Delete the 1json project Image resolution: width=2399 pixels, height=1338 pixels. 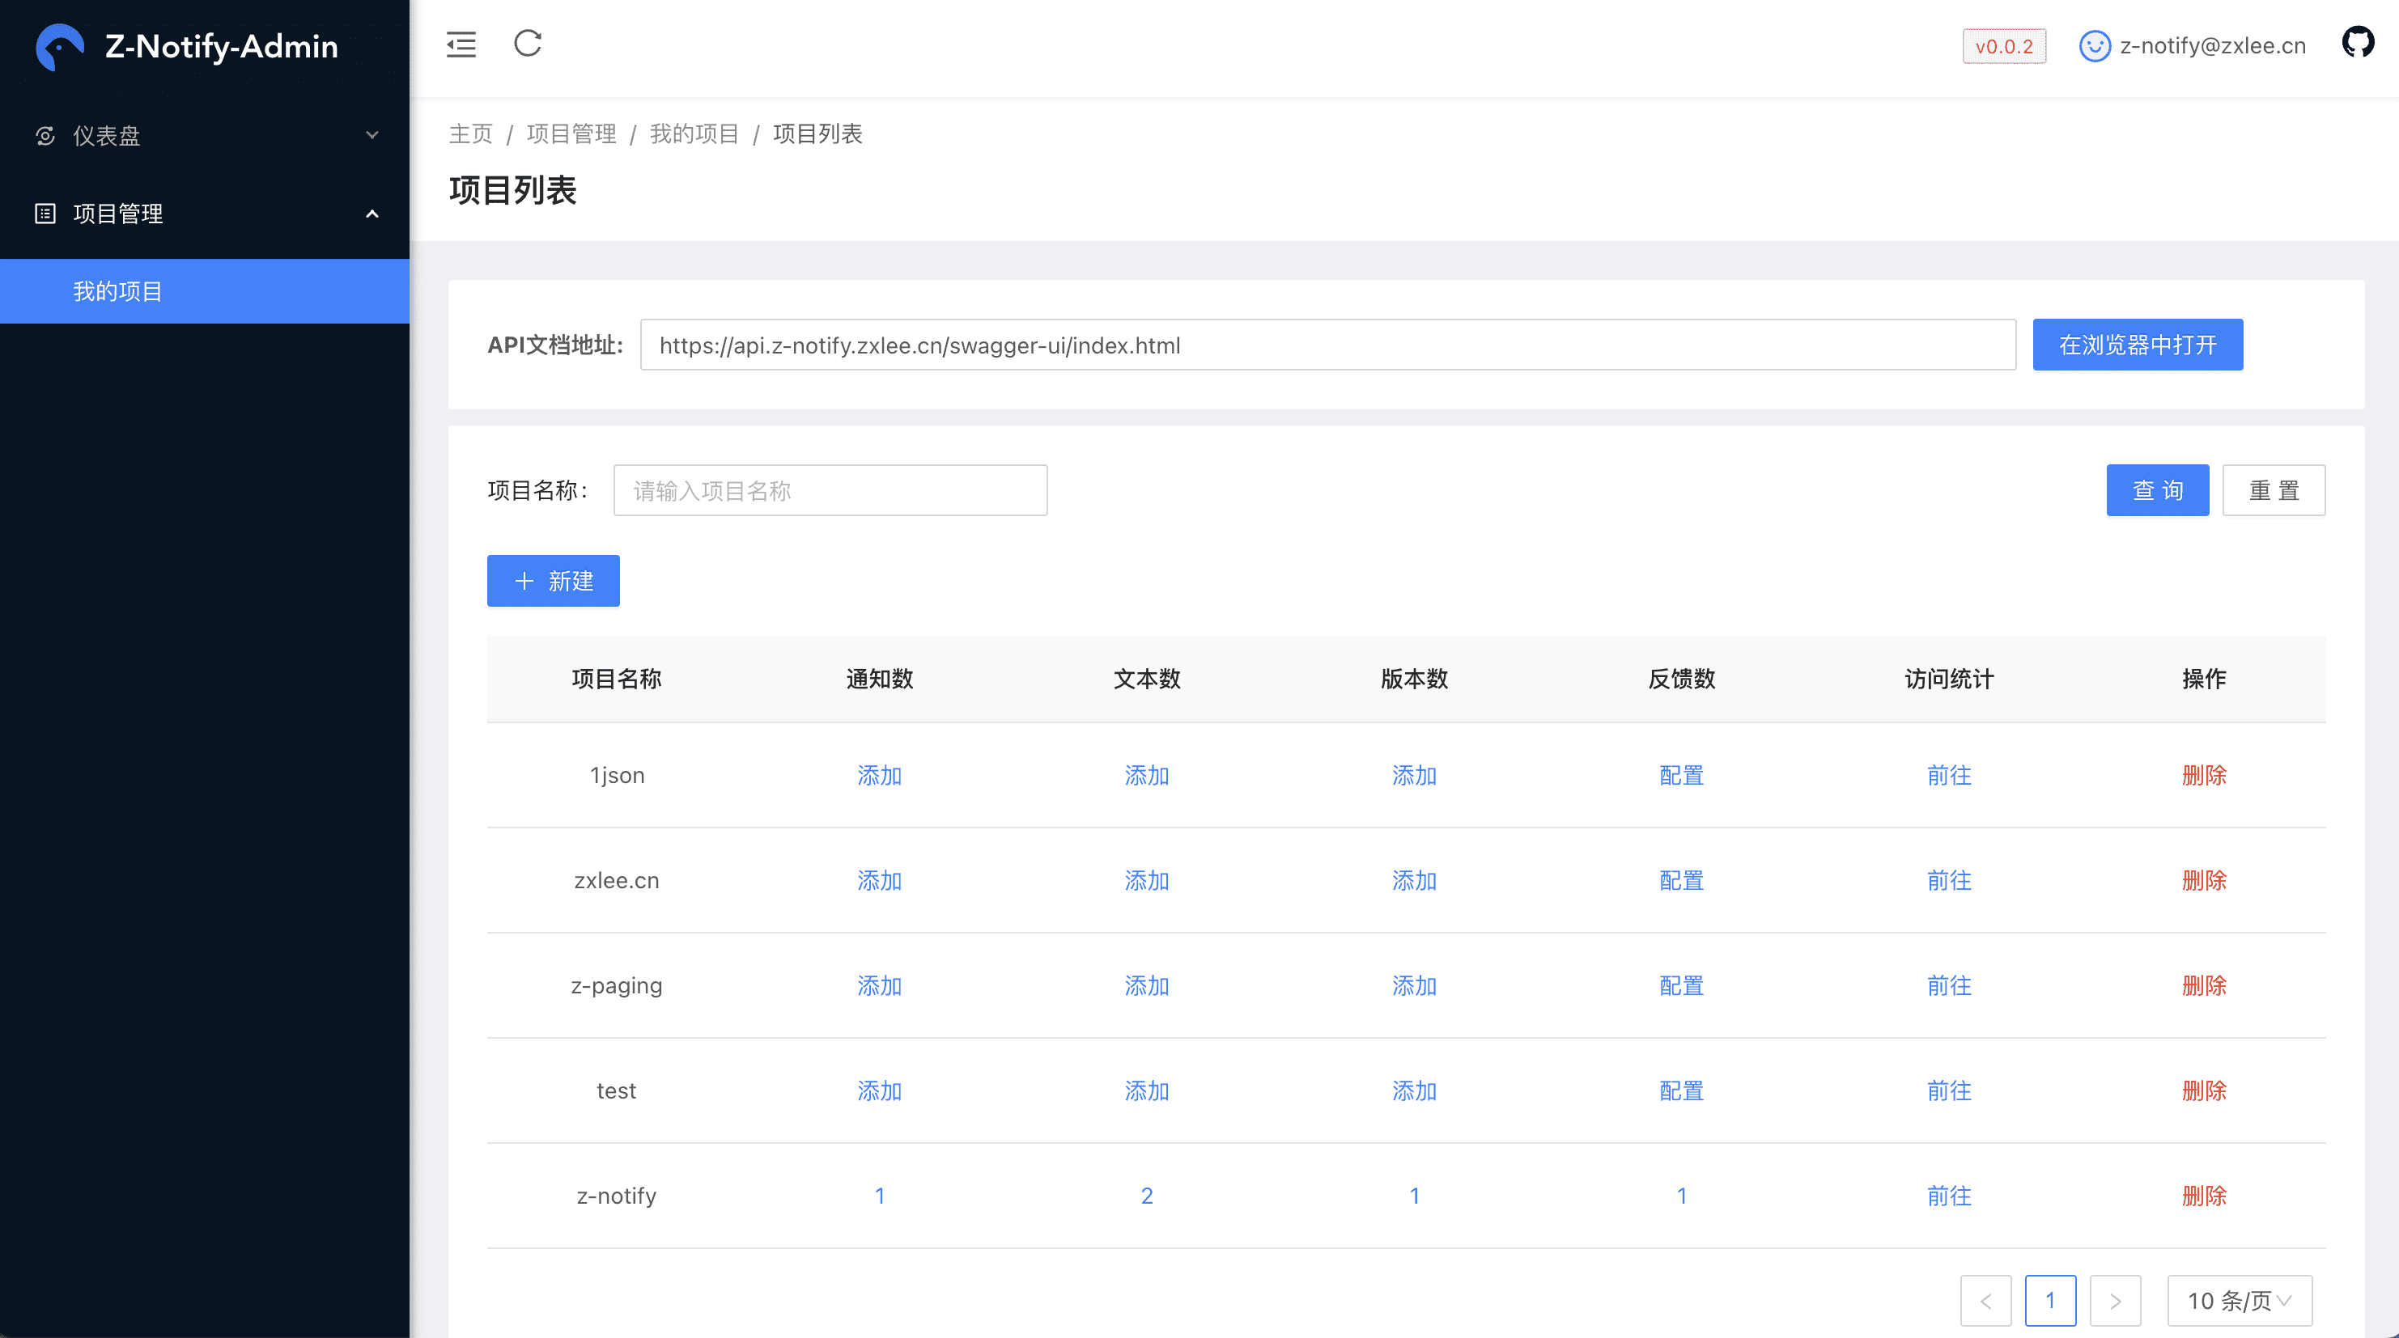tap(2205, 776)
